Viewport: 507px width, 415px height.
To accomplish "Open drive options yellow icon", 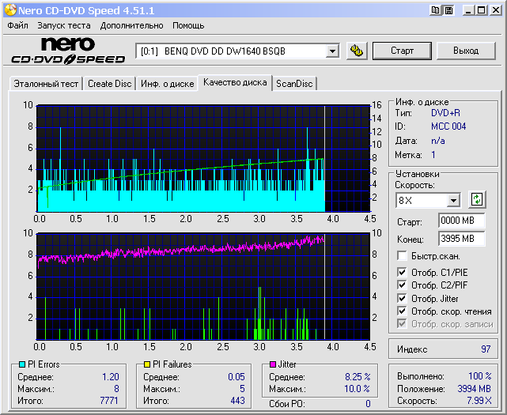I will pyautogui.click(x=357, y=51).
